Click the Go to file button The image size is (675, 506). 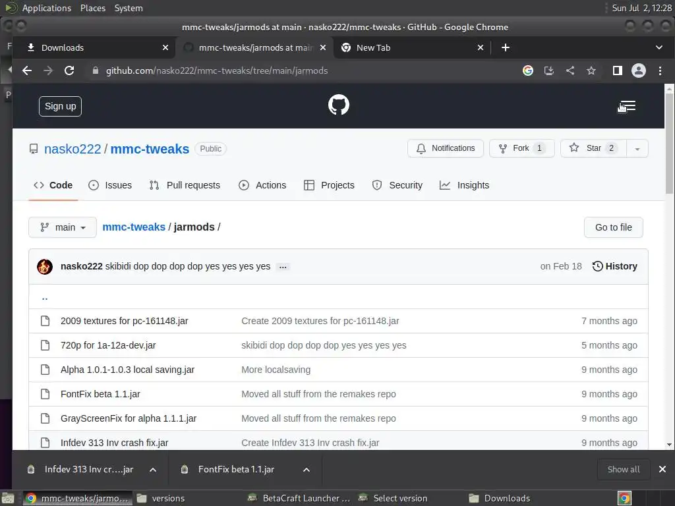click(x=614, y=227)
